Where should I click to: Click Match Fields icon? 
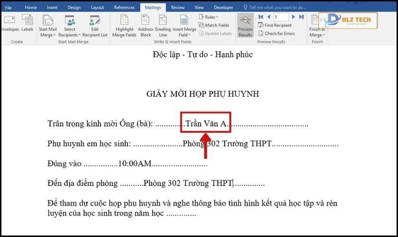tap(214, 25)
